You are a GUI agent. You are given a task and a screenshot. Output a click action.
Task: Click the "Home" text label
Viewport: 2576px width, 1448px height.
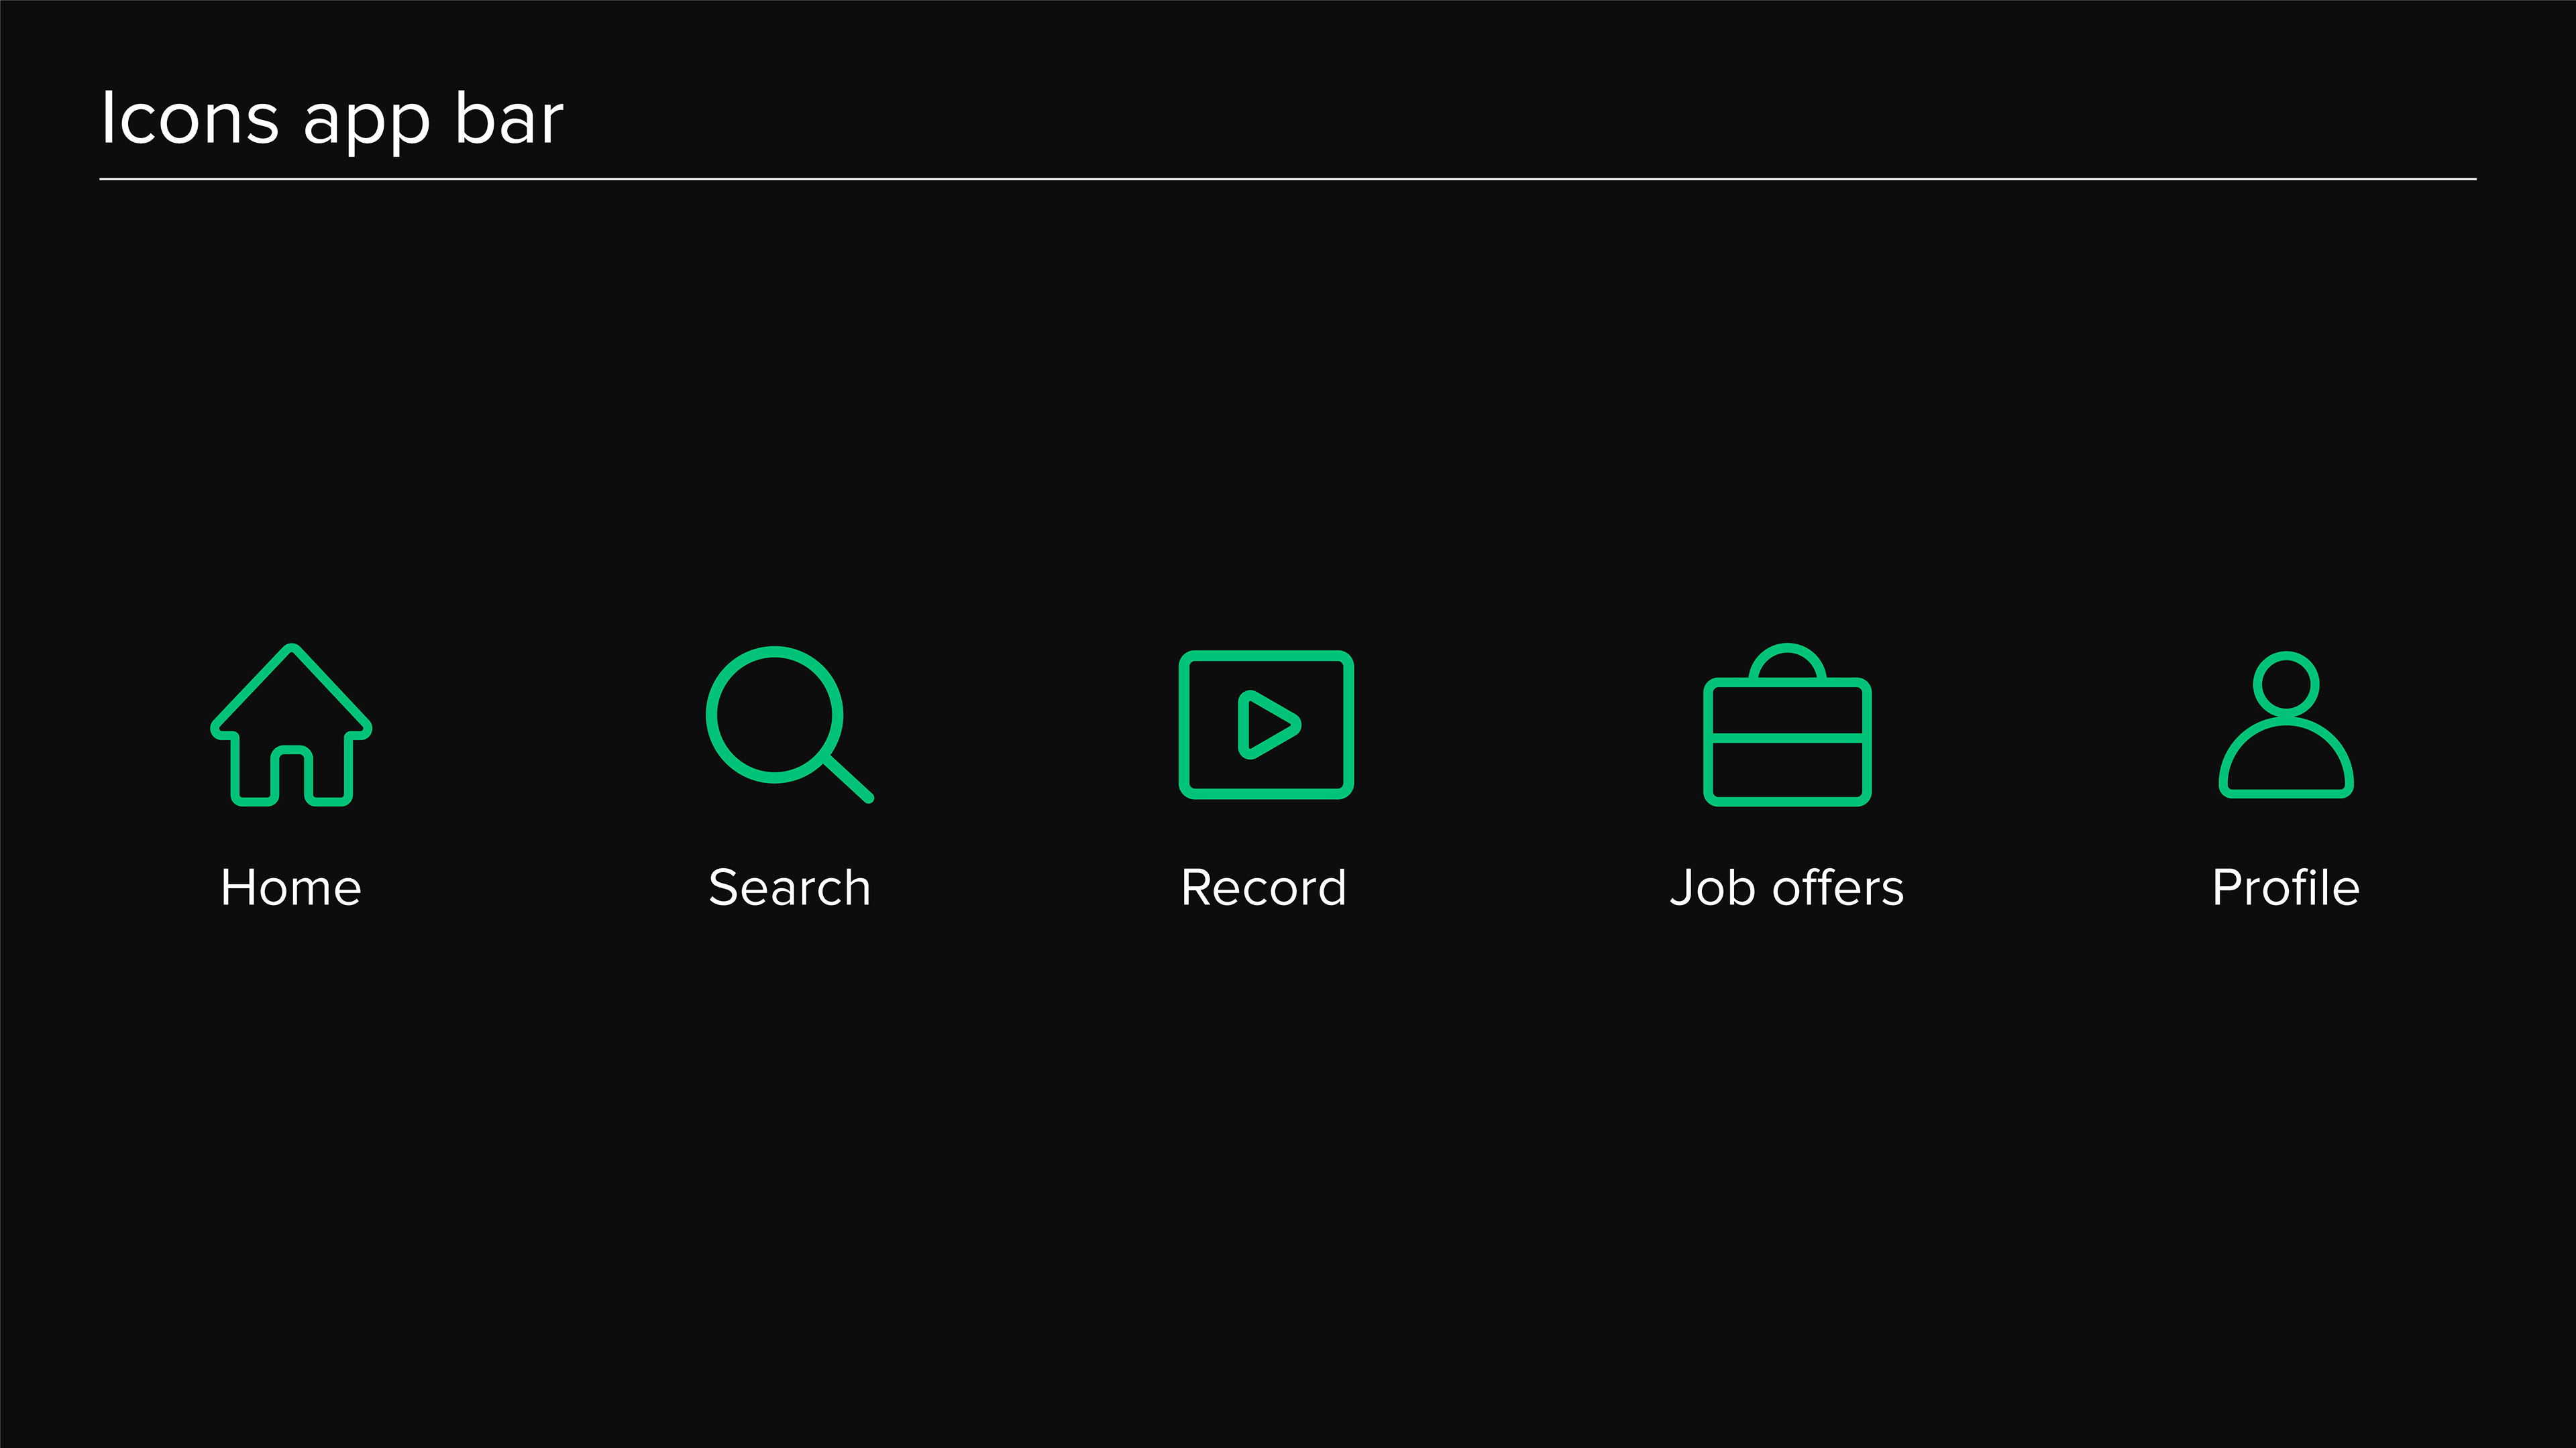(291, 888)
